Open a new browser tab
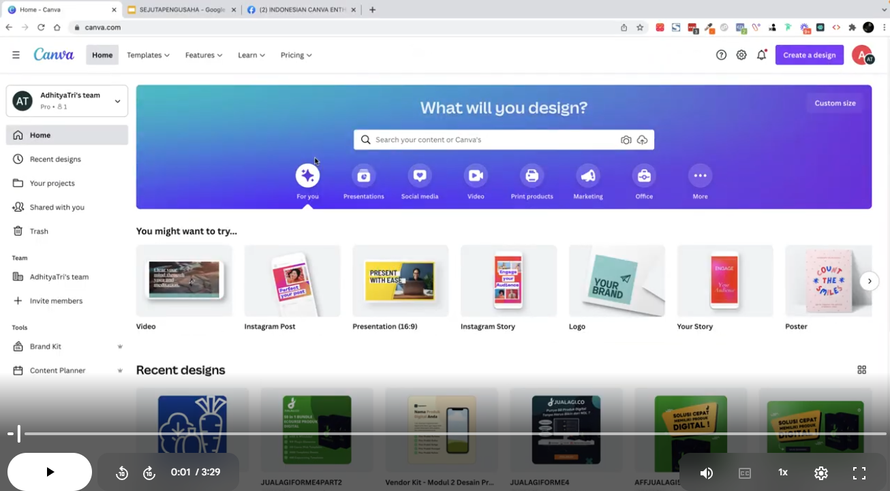This screenshot has height=491, width=890. coord(372,10)
